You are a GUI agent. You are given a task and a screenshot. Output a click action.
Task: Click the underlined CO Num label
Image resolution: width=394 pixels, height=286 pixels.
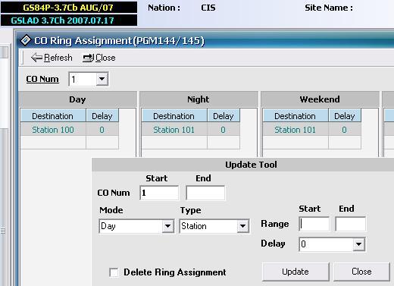(42, 79)
